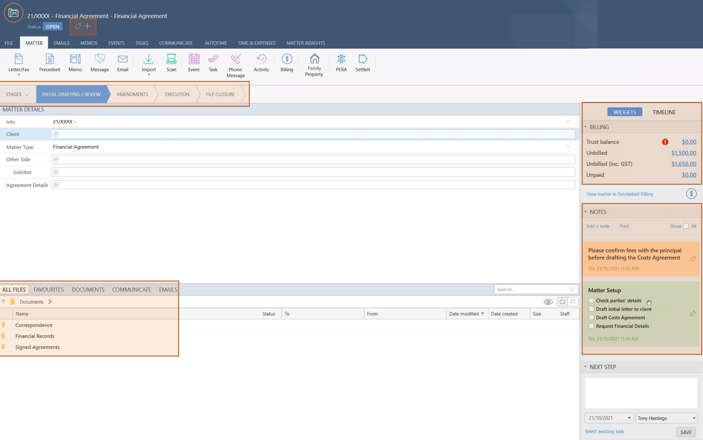Select the Execution stage
Screen dimensions: 703x440
click(x=177, y=94)
